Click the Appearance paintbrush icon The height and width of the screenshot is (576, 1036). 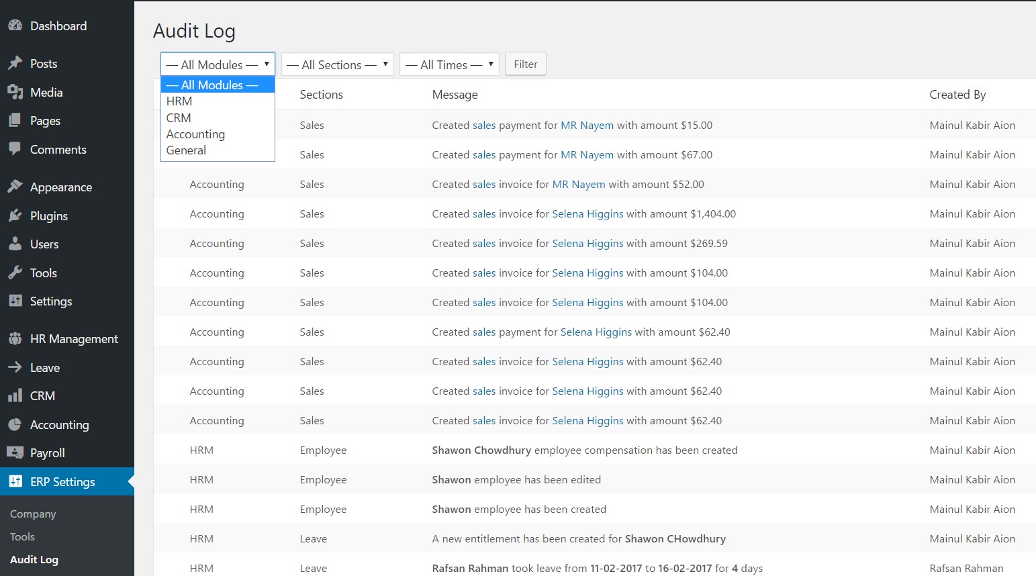(x=15, y=187)
